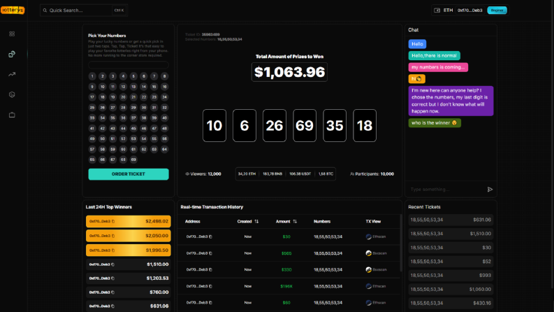Image resolution: width=554 pixels, height=312 pixels.
Task: Click the 0xf70...Deb3 wallet address in header
Action: pyautogui.click(x=470, y=10)
